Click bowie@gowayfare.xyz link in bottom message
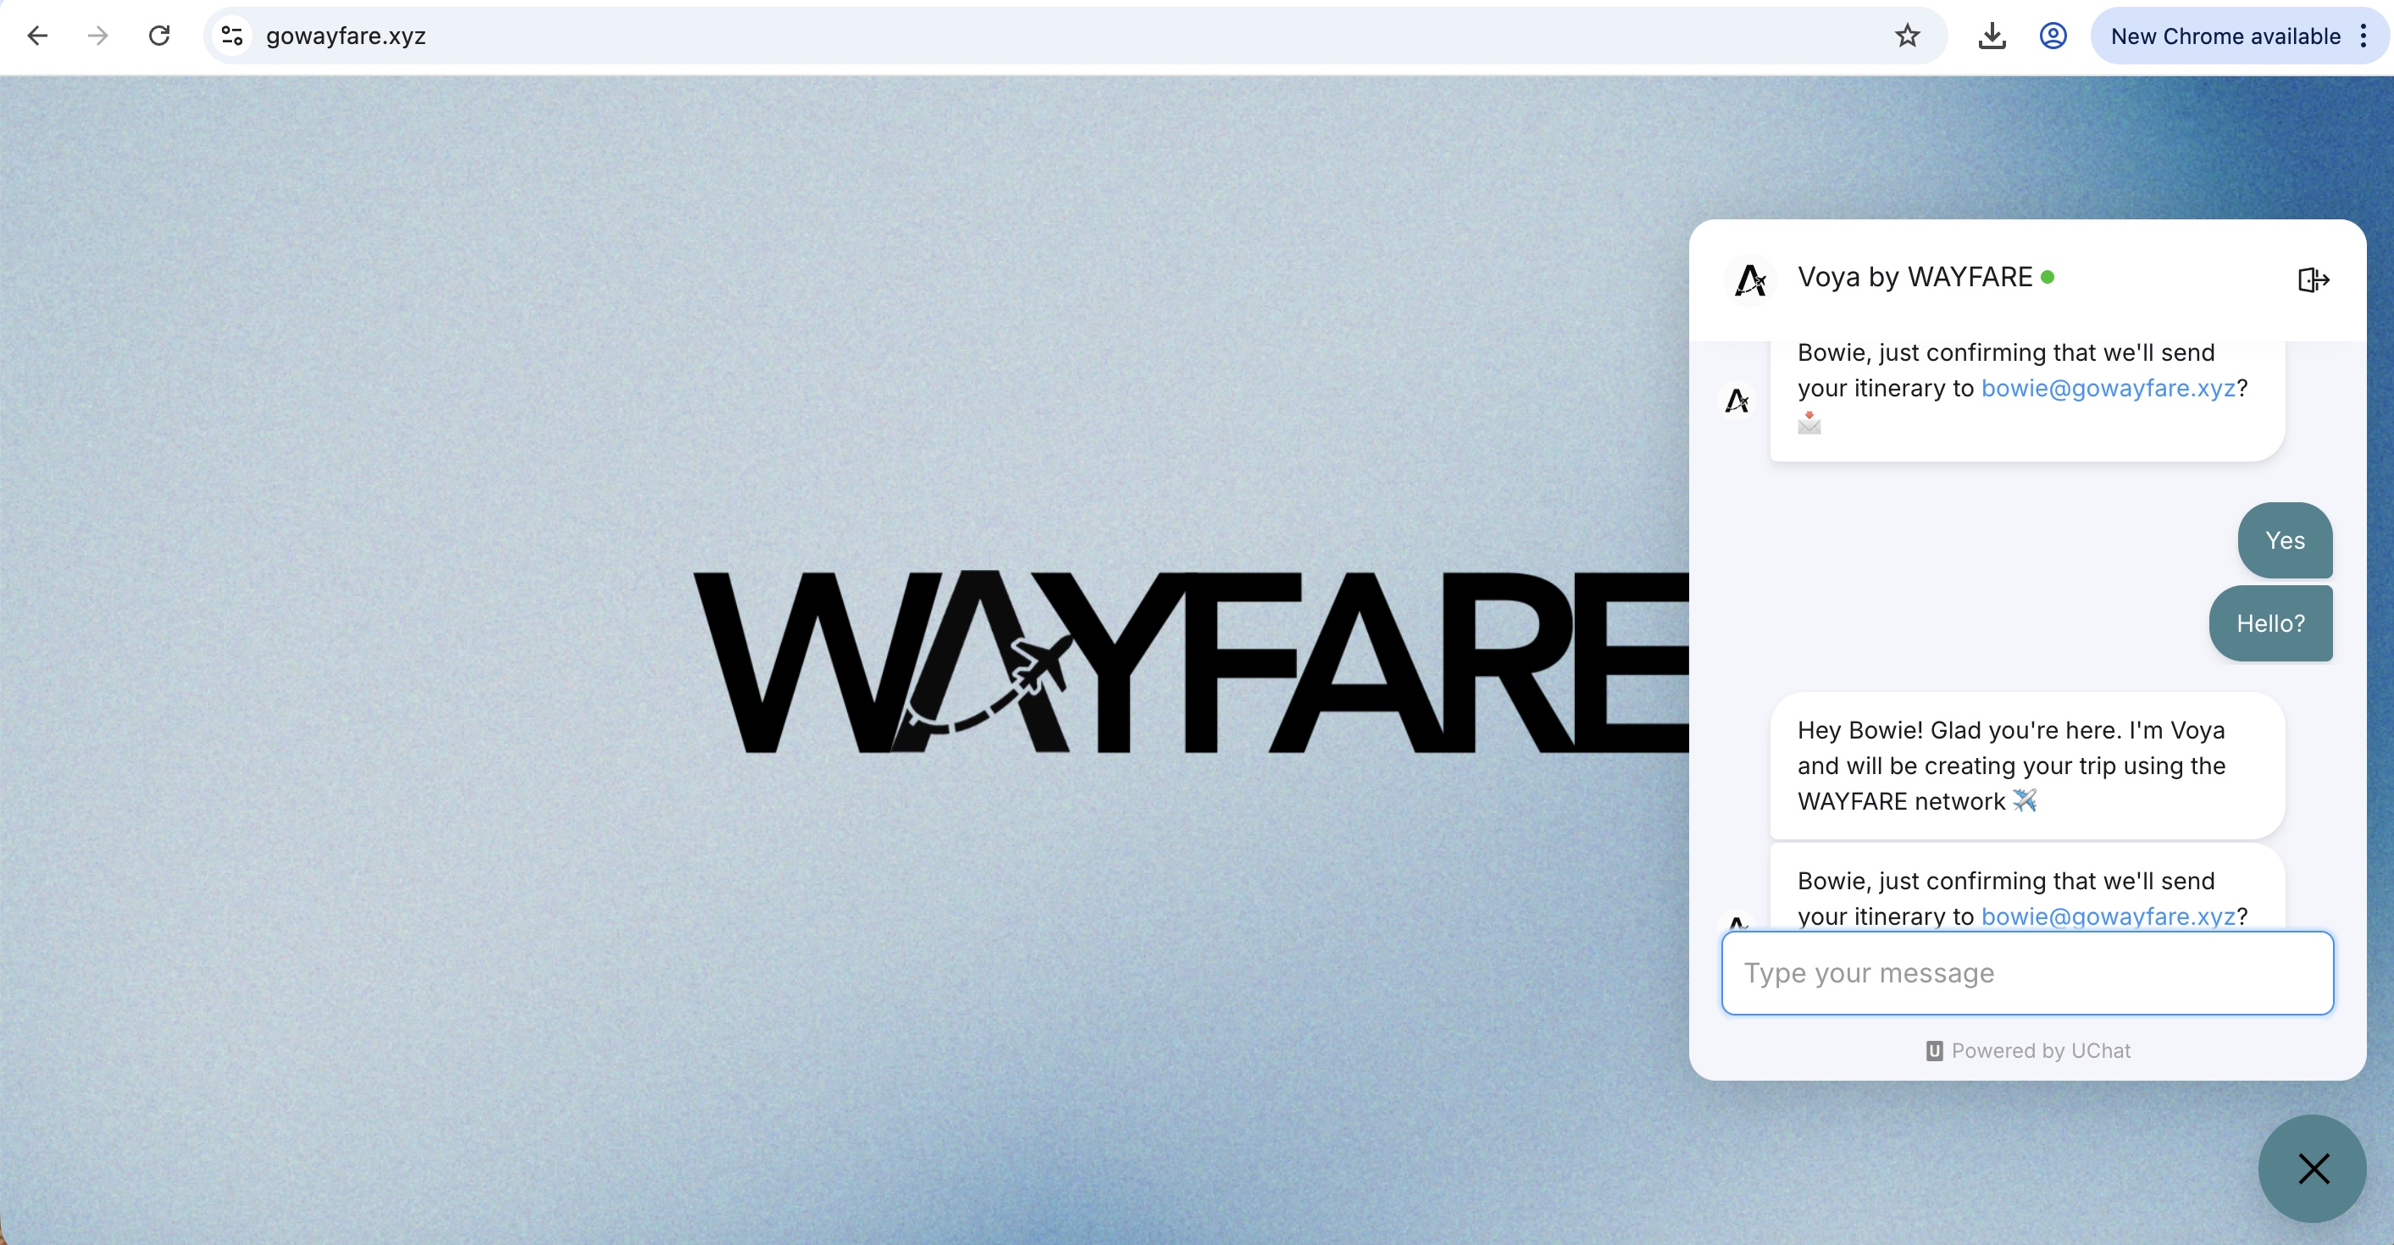The height and width of the screenshot is (1245, 2394). 2108,916
